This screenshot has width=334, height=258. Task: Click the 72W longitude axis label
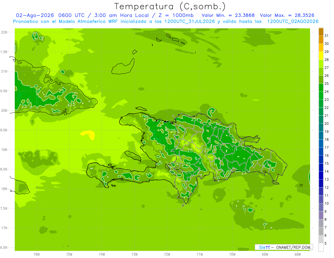pyautogui.click(x=167, y=254)
